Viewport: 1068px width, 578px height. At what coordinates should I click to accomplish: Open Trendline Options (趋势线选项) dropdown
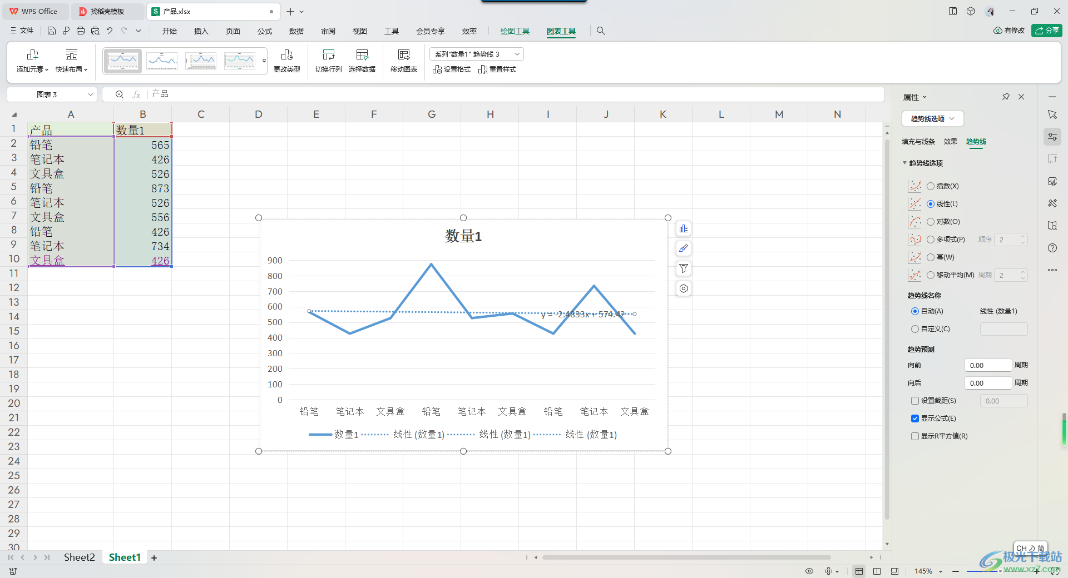pos(932,118)
